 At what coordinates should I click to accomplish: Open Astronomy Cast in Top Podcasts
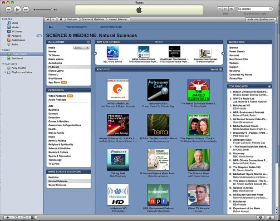tap(242, 140)
